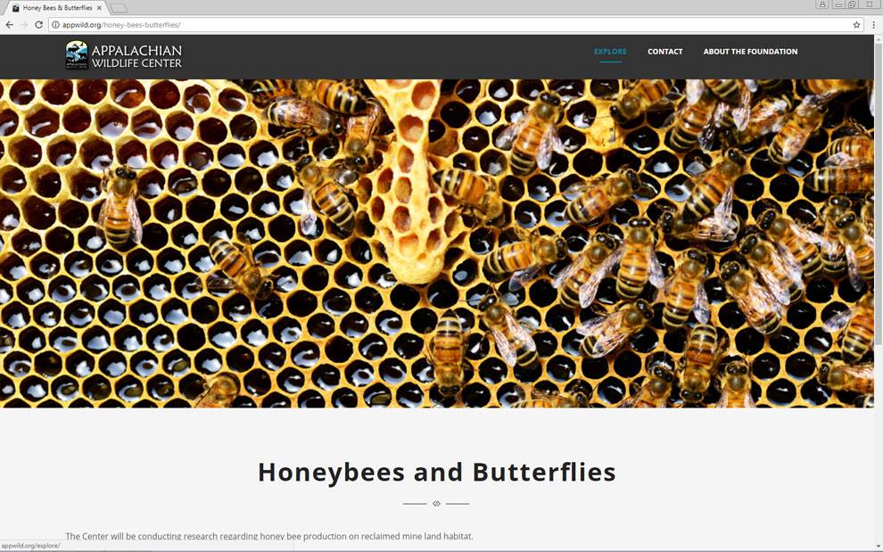The width and height of the screenshot is (883, 552).
Task: Click the Honeybees and Butterflies heading
Action: click(436, 472)
